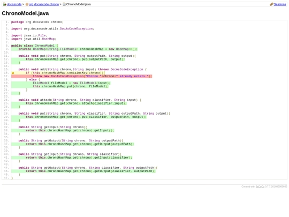Click the 'public void attach' method signature
Screen dimensions: 289x217
tap(80, 100)
